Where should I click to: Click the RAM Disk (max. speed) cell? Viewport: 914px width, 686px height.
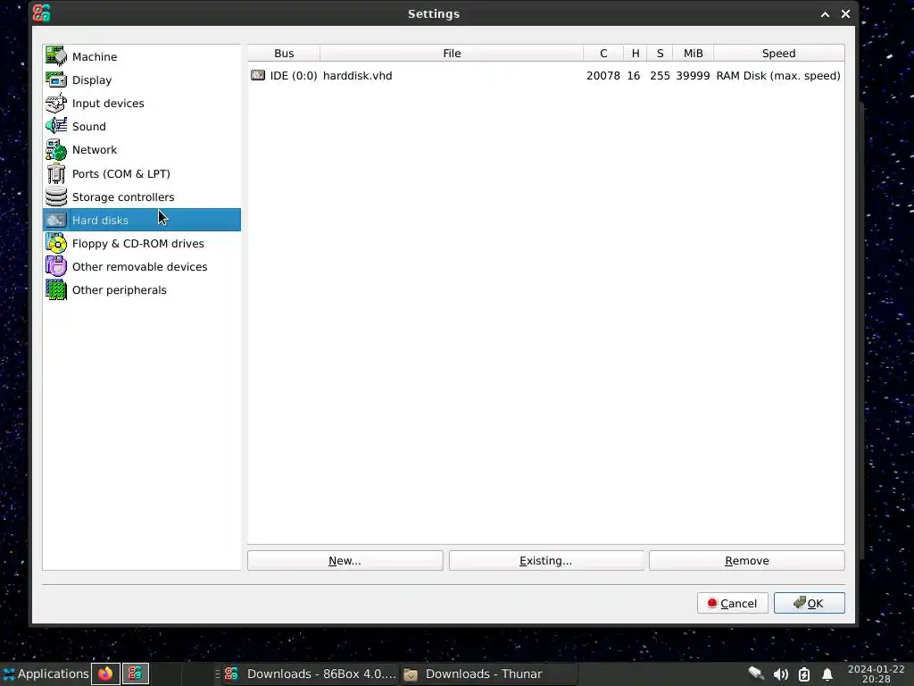click(x=778, y=76)
